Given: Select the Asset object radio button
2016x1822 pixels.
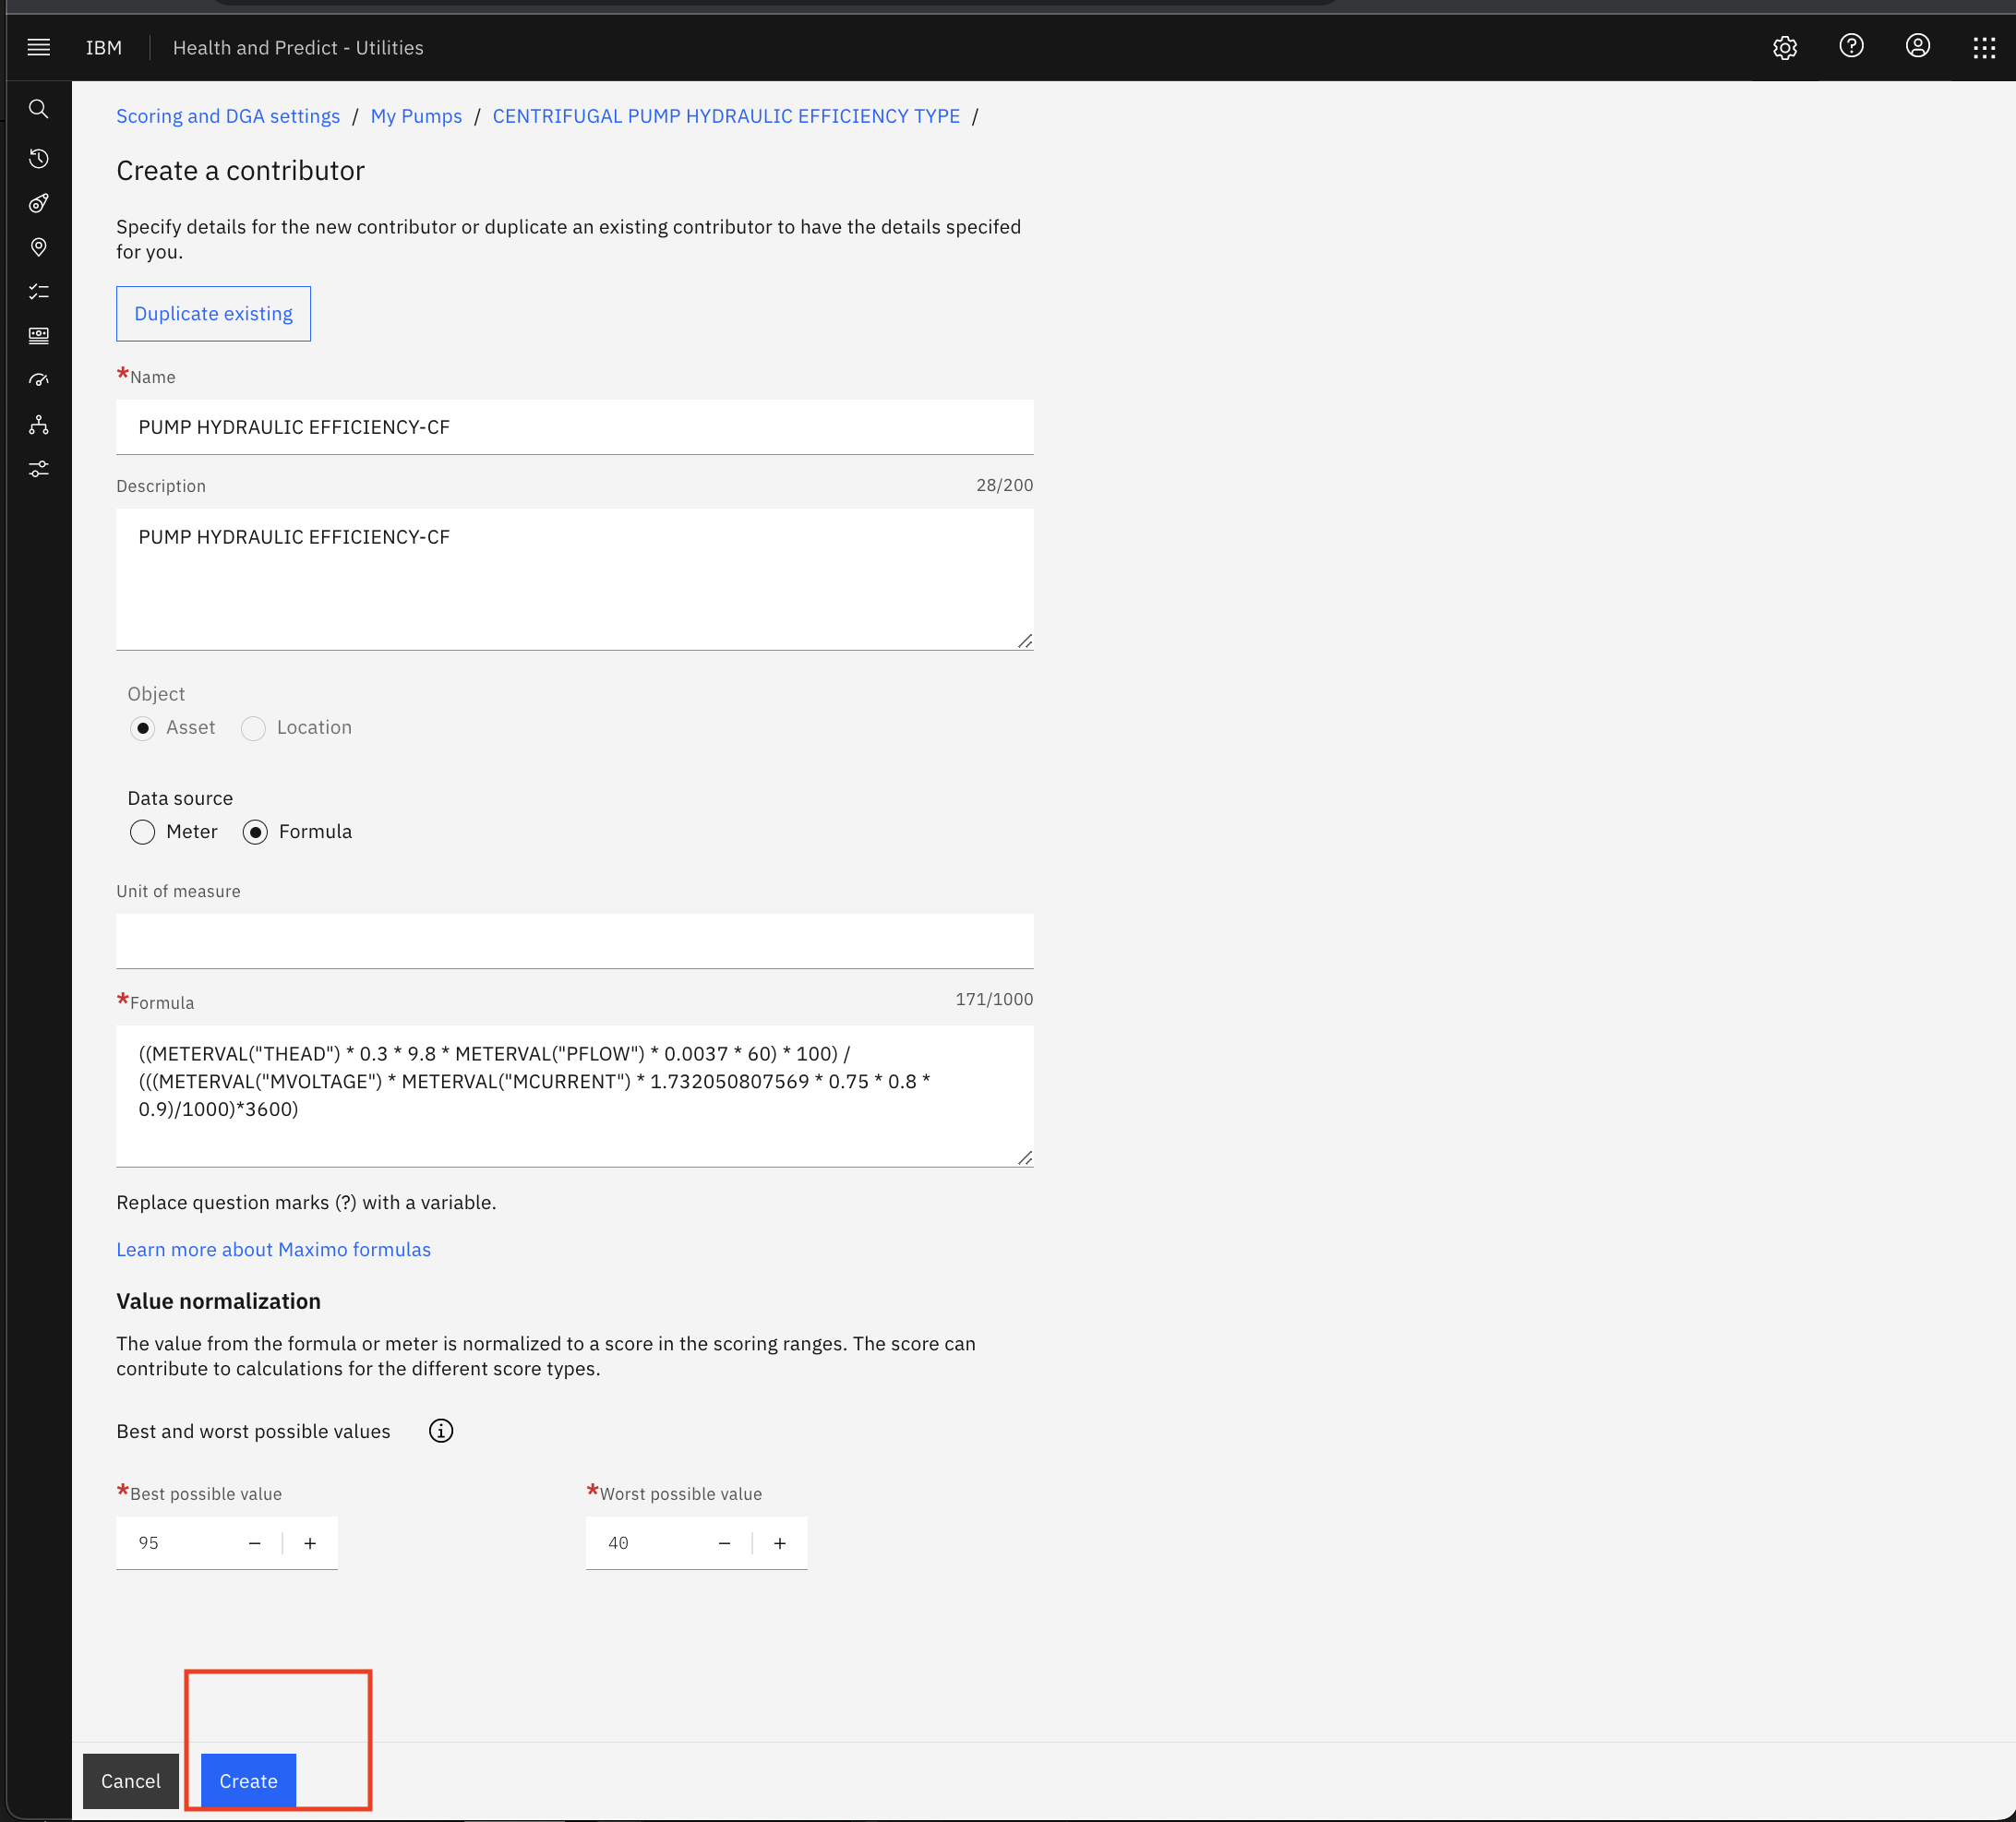Looking at the screenshot, I should pyautogui.click(x=143, y=728).
